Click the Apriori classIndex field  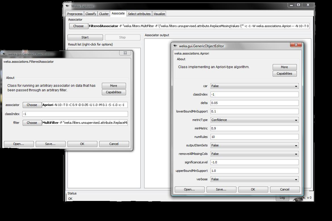point(255,94)
